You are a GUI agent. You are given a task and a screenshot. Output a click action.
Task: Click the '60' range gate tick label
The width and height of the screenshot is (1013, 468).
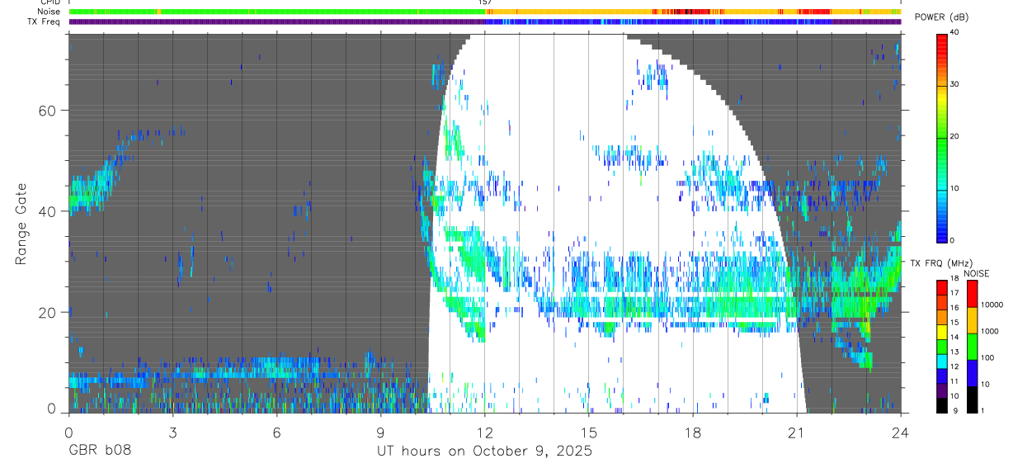click(47, 111)
